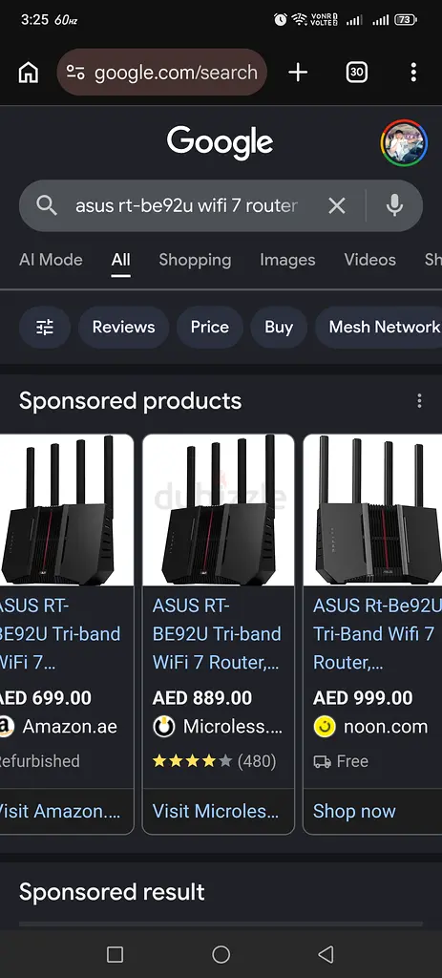Screen dimensions: 442x978
Task: Select the Mesh Network filter chip
Action: (x=378, y=327)
